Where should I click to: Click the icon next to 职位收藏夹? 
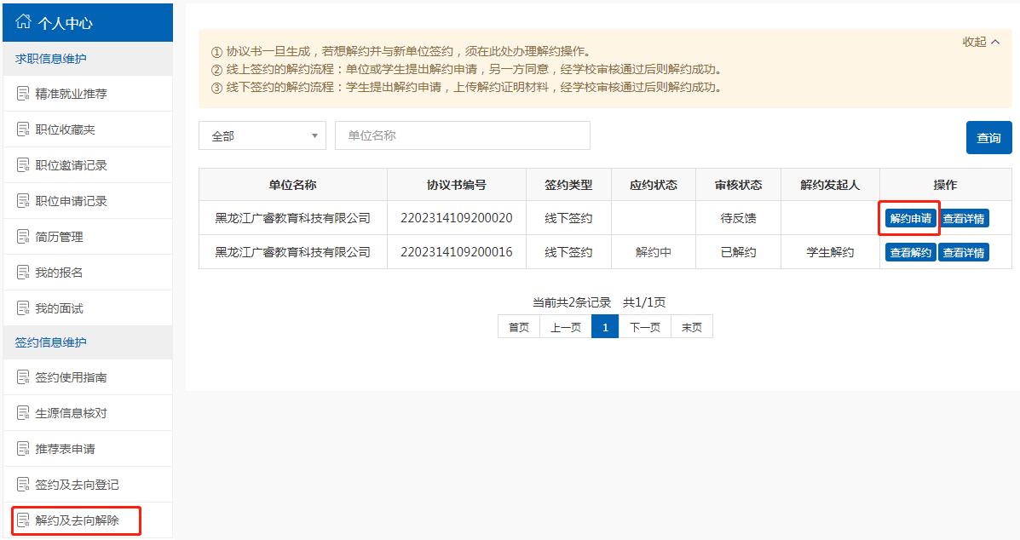click(23, 129)
